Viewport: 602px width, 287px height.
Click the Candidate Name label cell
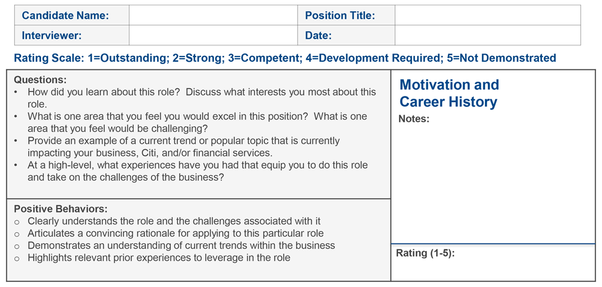click(72, 16)
